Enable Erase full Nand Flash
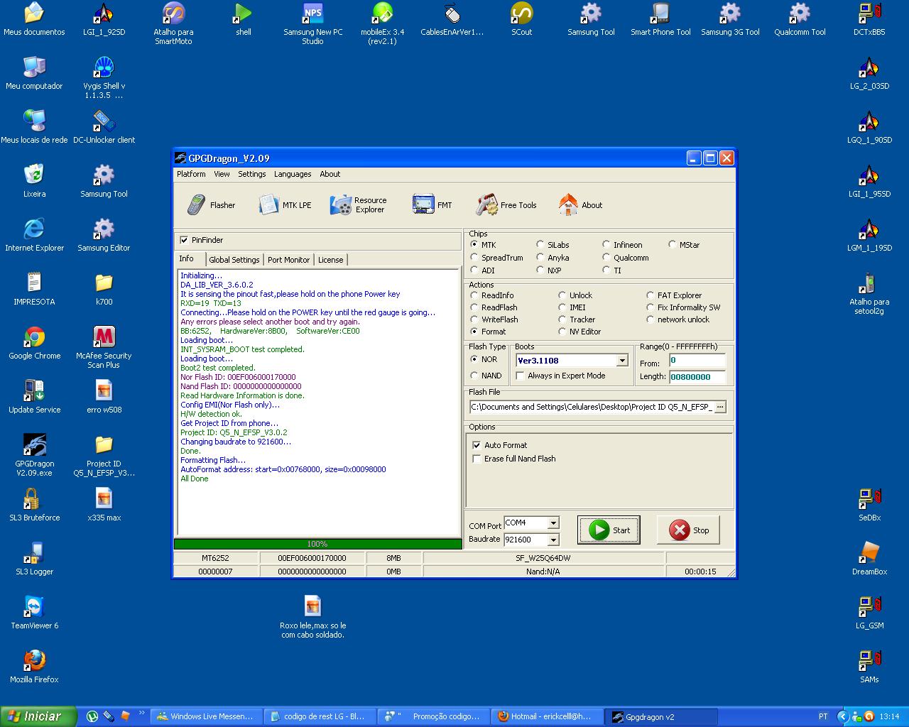This screenshot has width=909, height=727. pyautogui.click(x=477, y=459)
